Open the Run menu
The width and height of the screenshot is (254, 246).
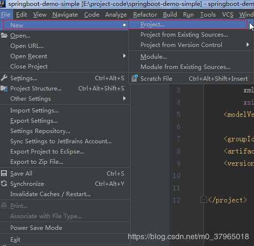188,15
